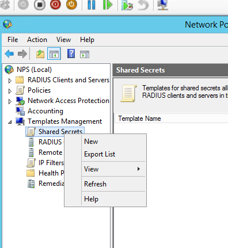The width and height of the screenshot is (228, 248).
Task: Select the Health P… templates folder
Action: tap(51, 173)
